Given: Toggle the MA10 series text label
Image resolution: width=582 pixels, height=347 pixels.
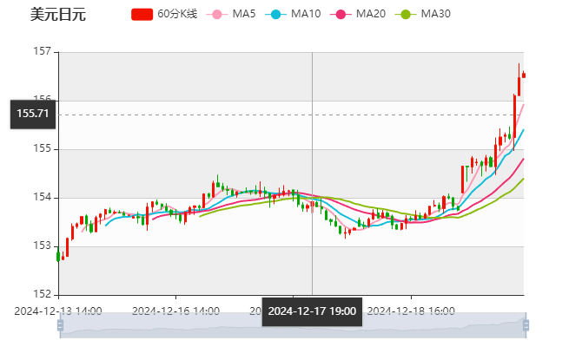Looking at the screenshot, I should tap(306, 14).
